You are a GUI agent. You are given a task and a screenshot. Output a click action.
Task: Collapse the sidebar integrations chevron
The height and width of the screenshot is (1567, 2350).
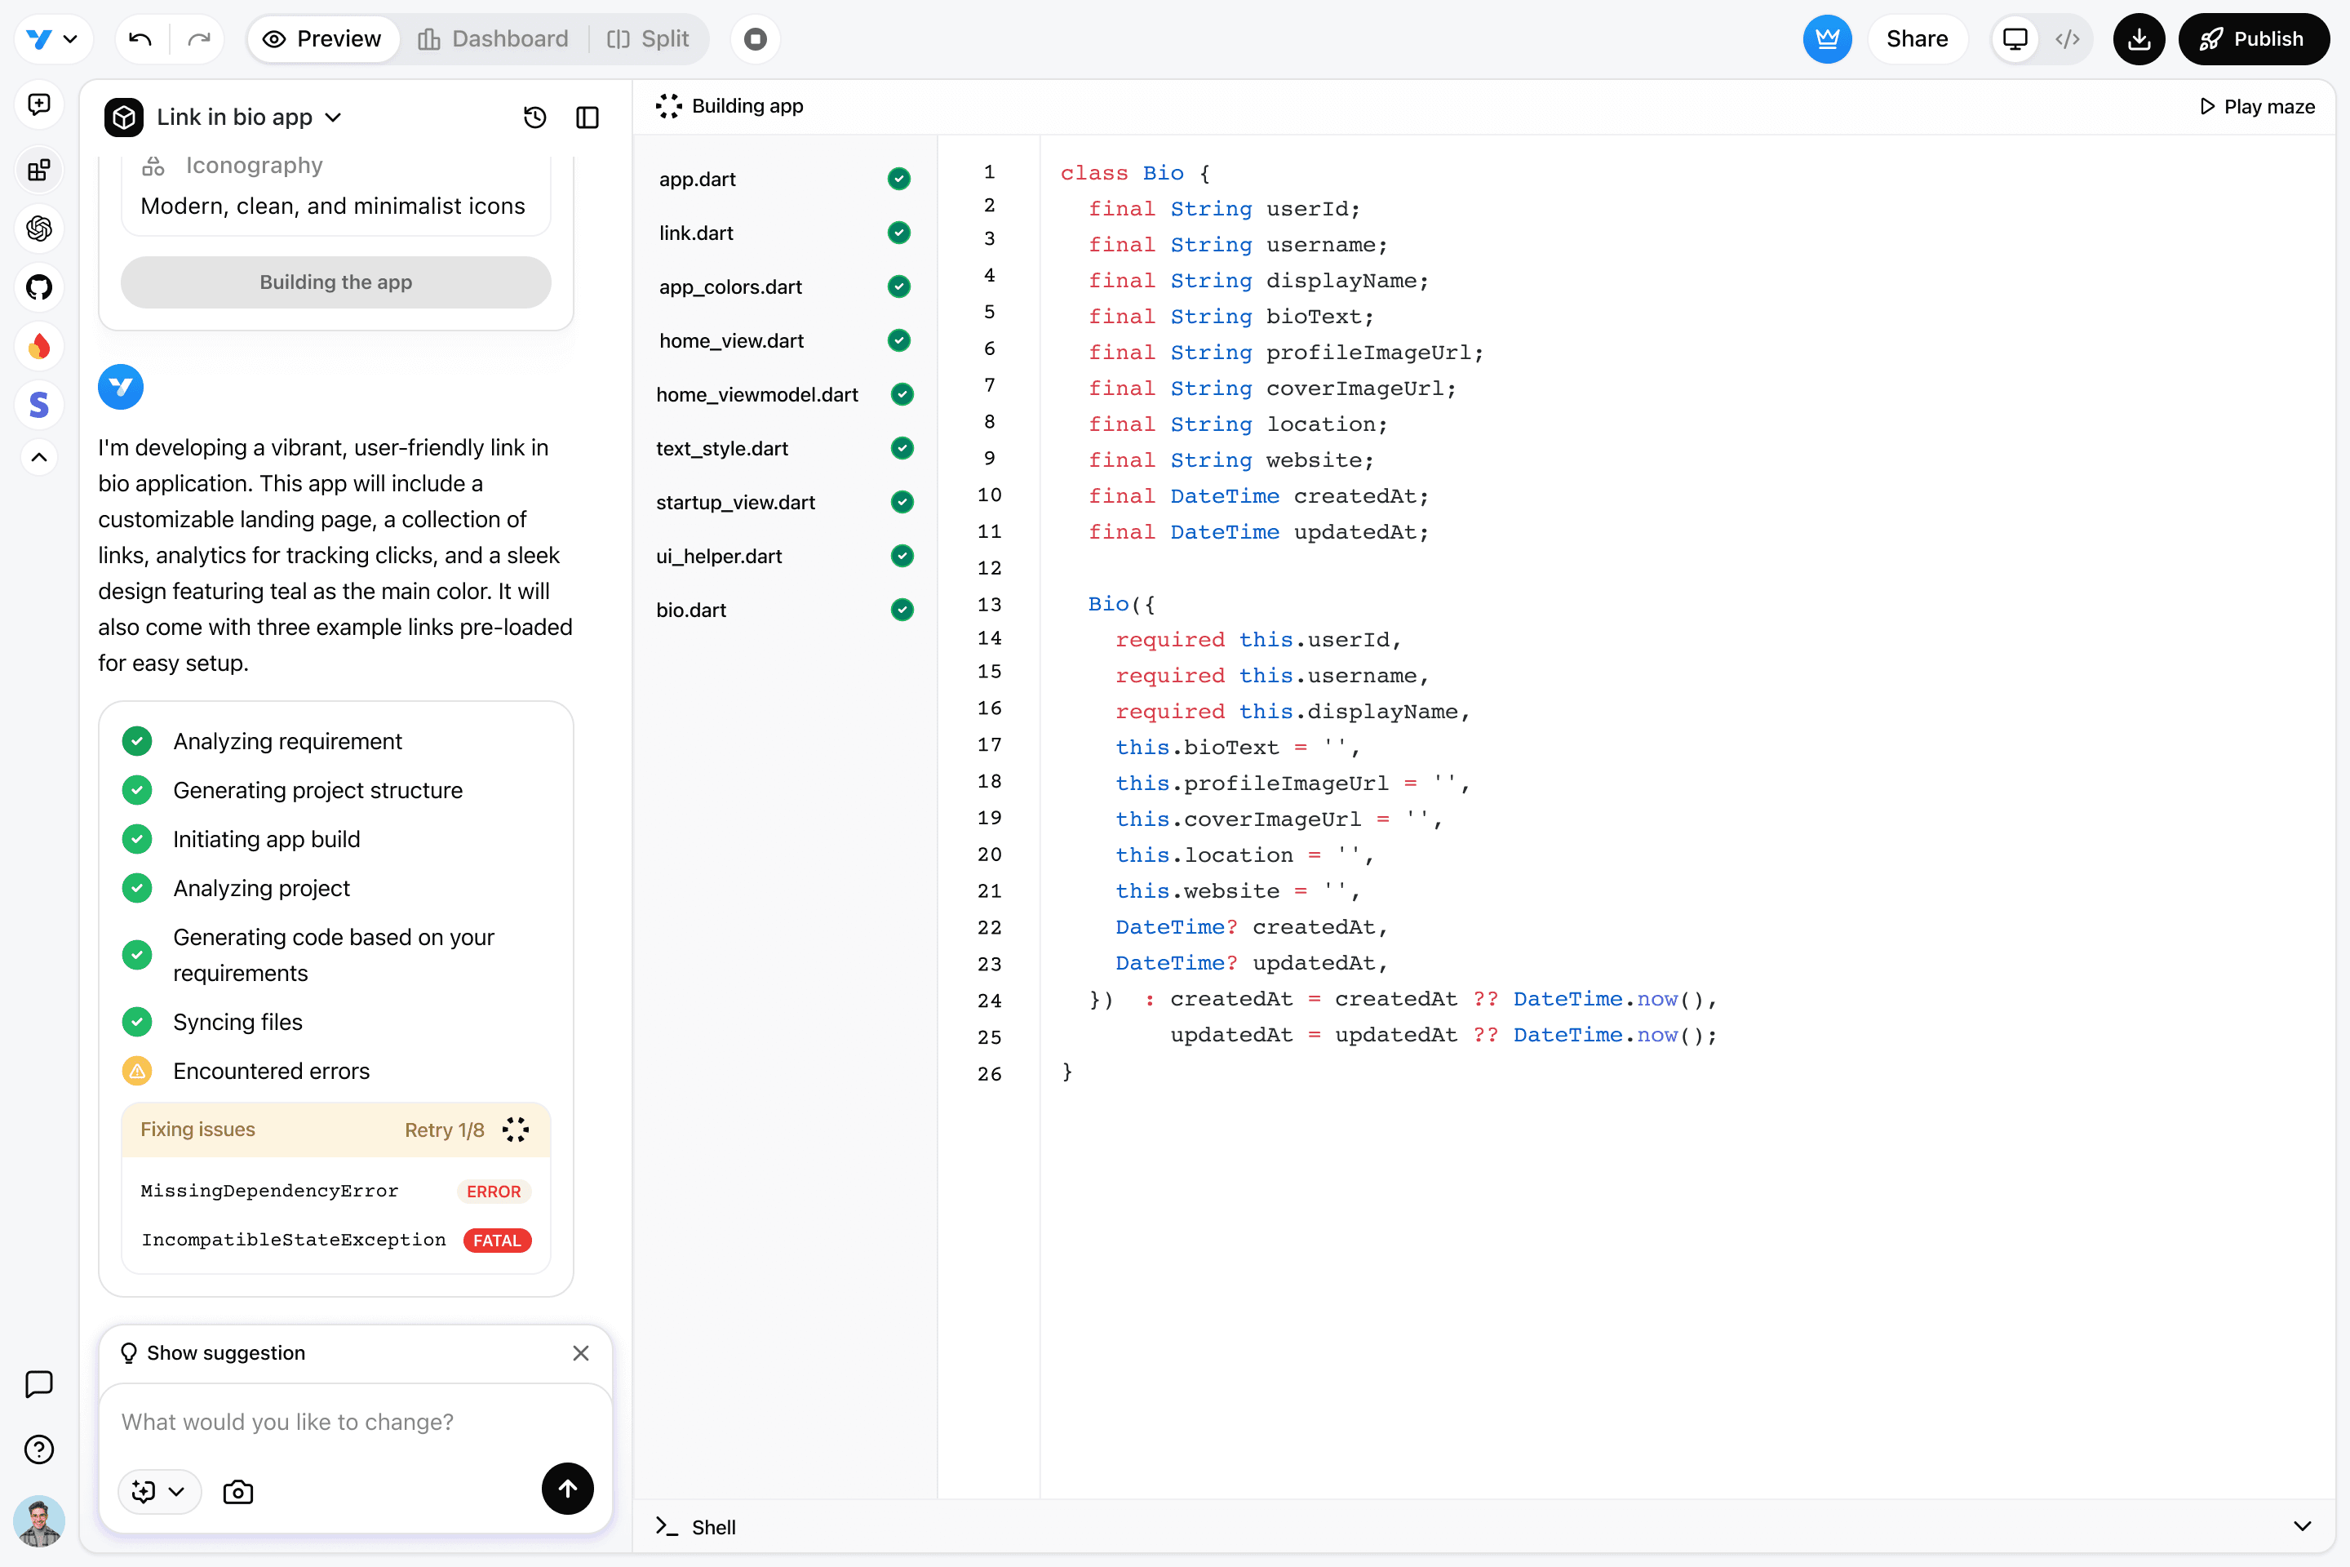[x=39, y=458]
